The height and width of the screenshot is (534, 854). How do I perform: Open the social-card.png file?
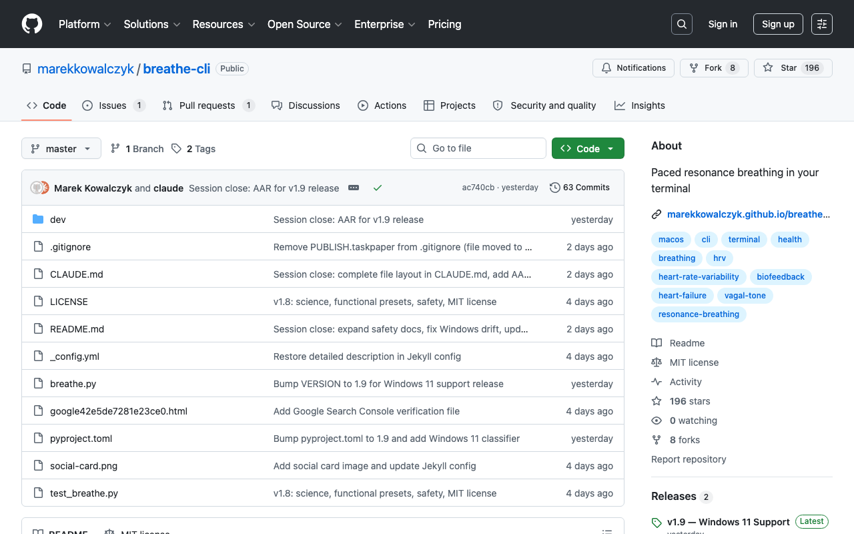click(83, 466)
